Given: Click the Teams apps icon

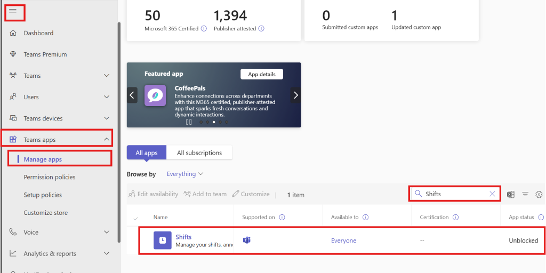Looking at the screenshot, I should click(13, 140).
